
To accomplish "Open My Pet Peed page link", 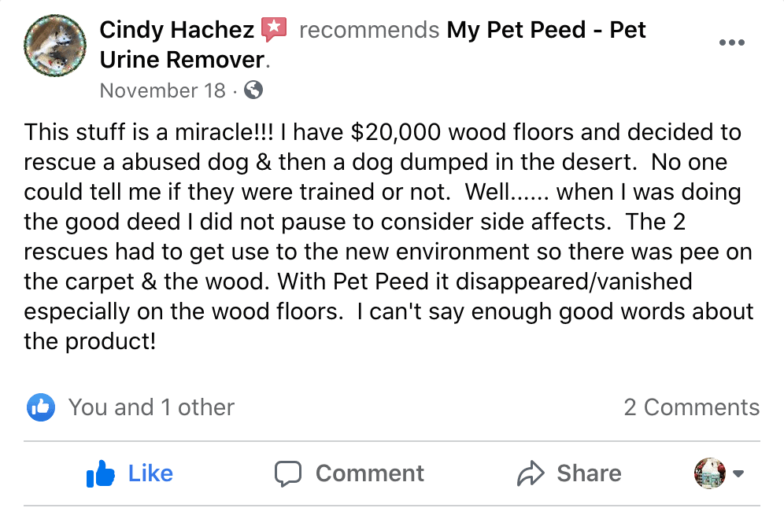I will tap(546, 30).
